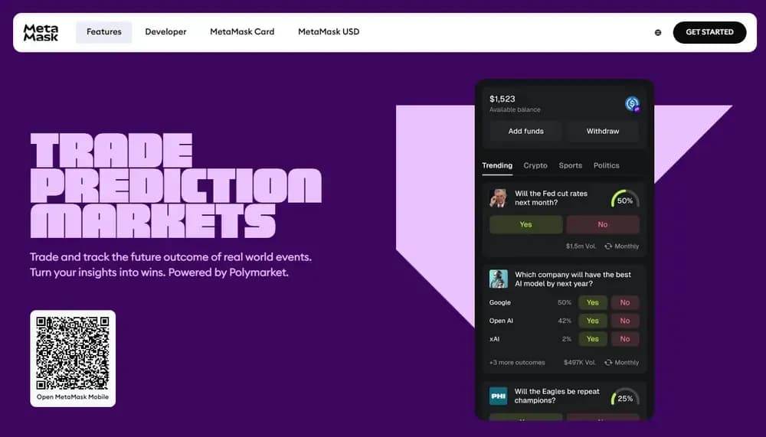
Task: Click the Open MetaMask Mobile QR code
Action: (x=73, y=354)
